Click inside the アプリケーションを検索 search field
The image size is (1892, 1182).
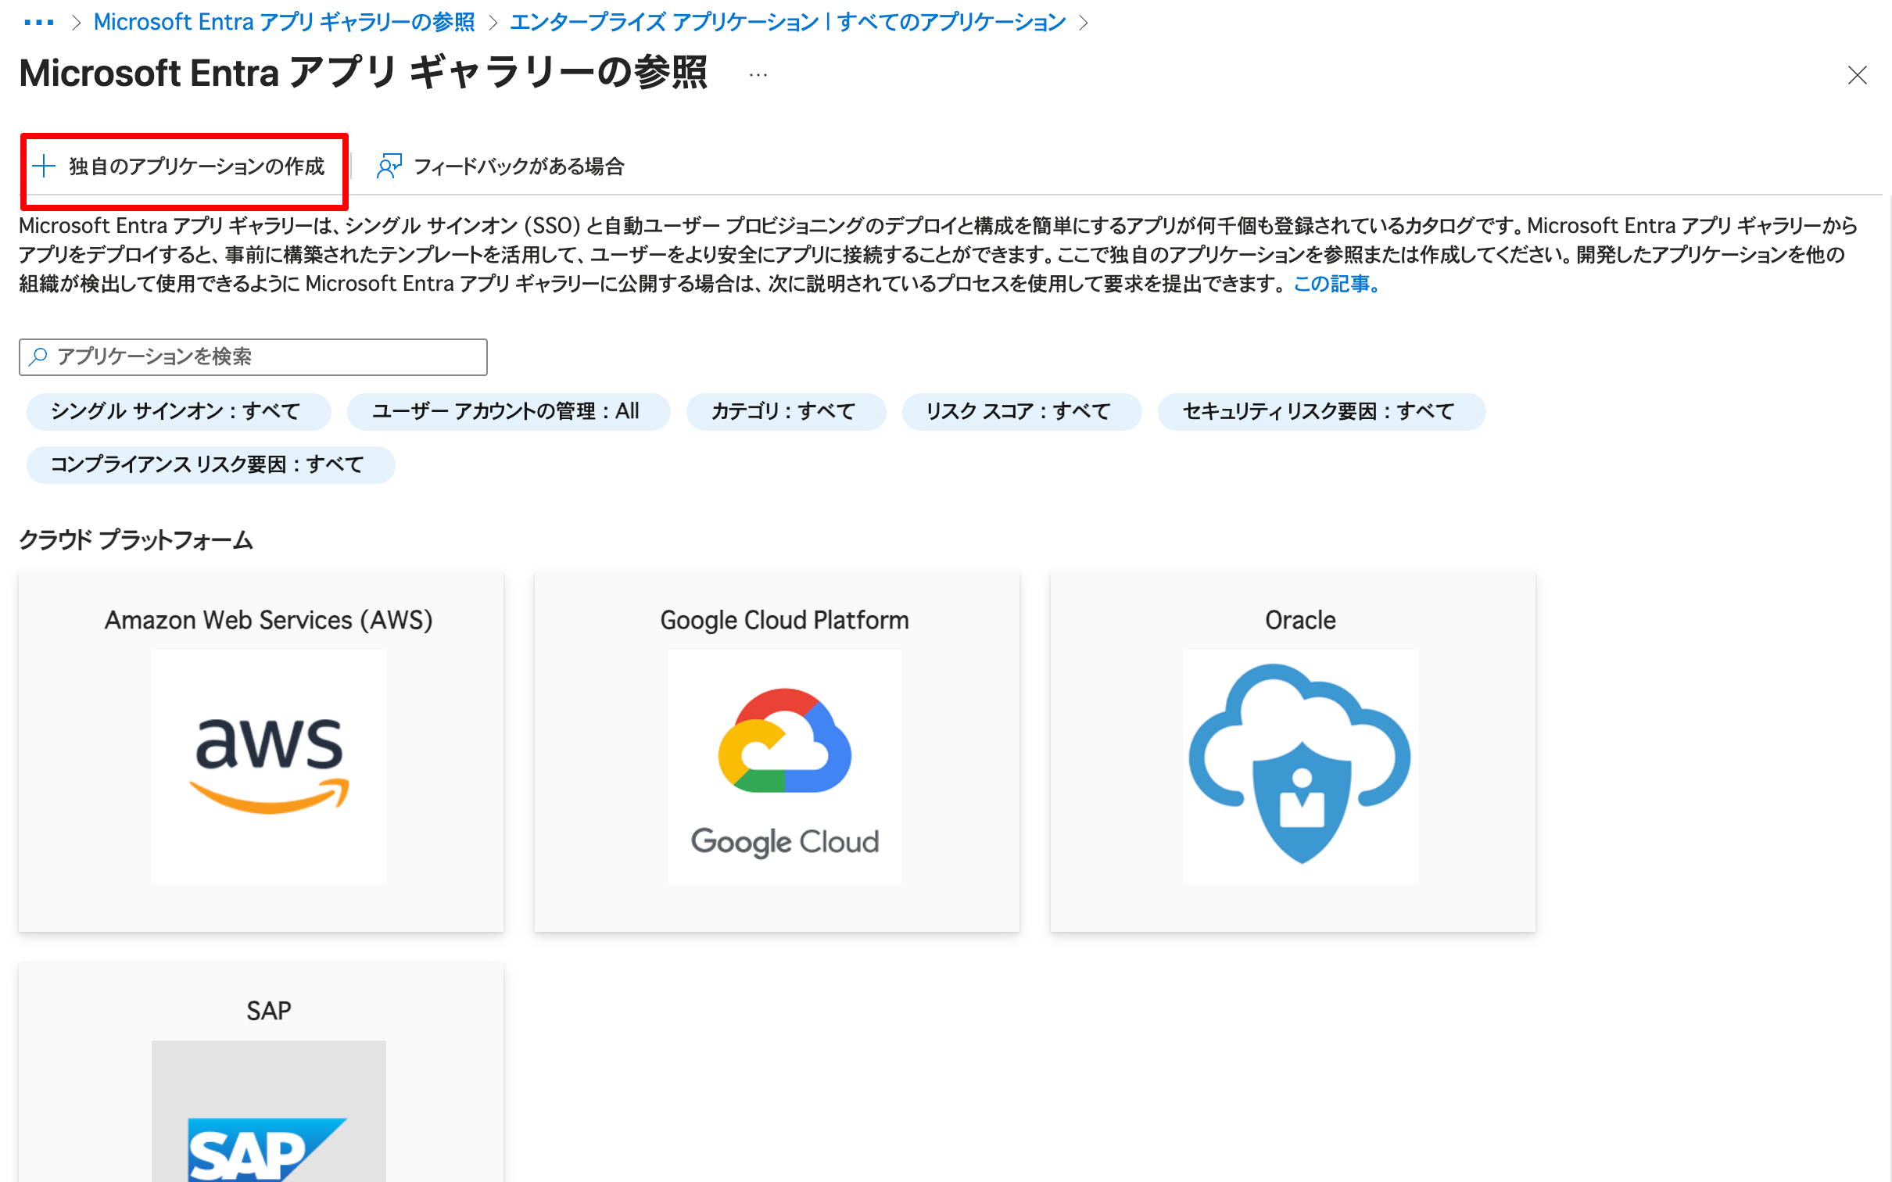(250, 356)
